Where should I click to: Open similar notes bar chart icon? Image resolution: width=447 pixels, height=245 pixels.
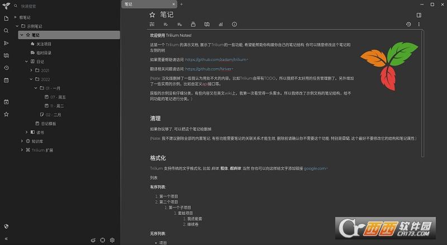coord(221,24)
